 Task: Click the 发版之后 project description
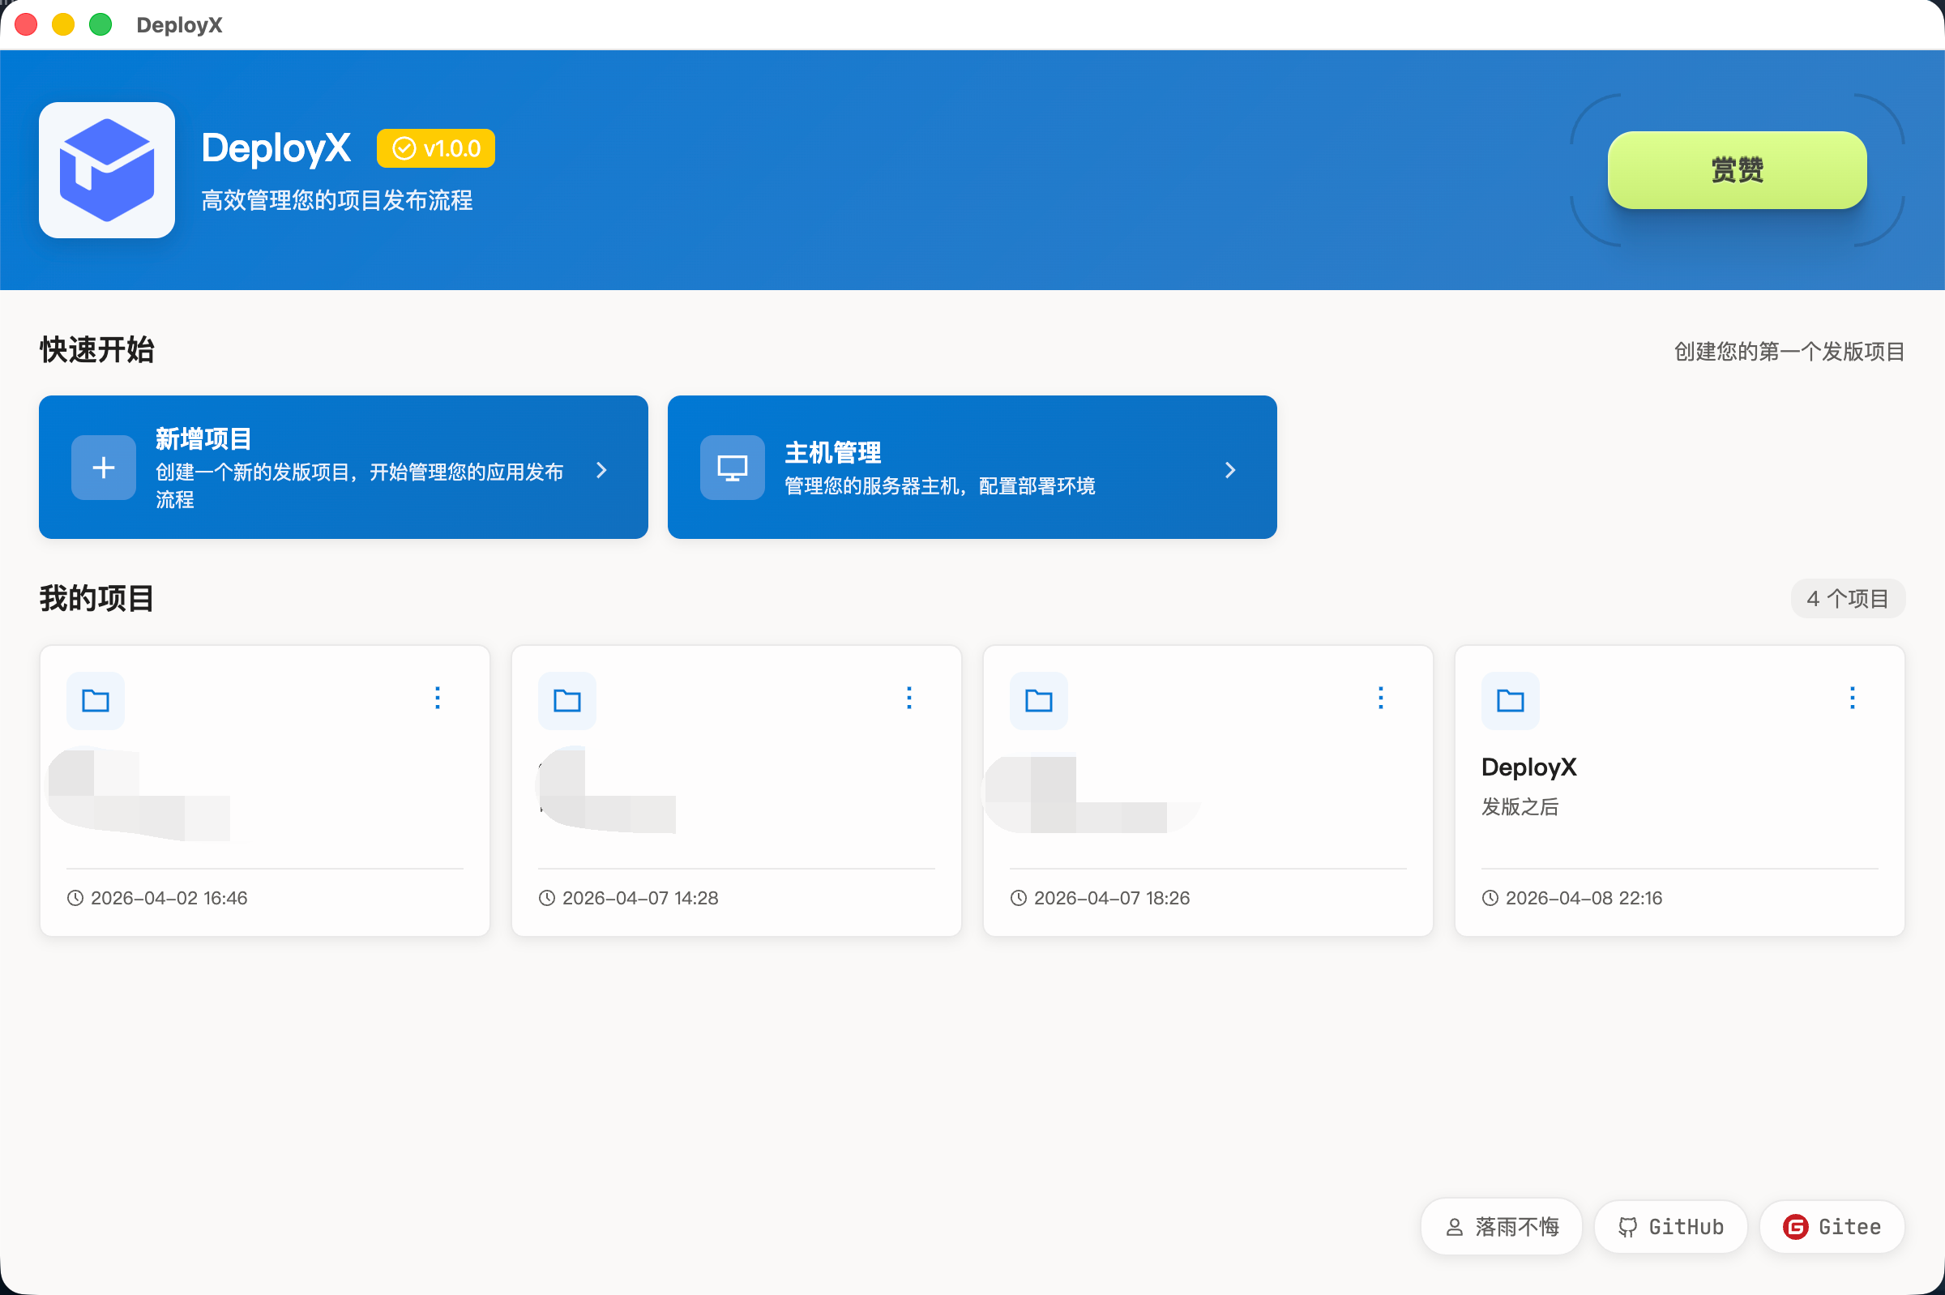pyautogui.click(x=1520, y=807)
